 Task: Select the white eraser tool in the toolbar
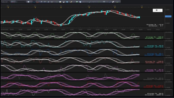coord(113,2)
